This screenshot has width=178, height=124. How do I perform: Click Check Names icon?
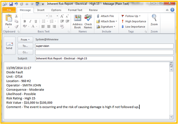click(x=88, y=22)
